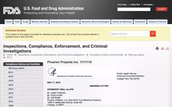Click the OVERNIGHT MAIL via UPS text

pos(60,89)
